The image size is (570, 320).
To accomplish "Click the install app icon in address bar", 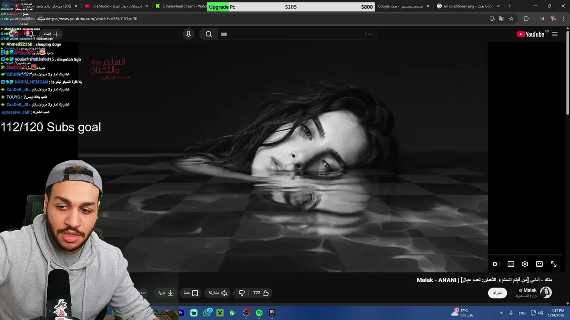I will click(492, 19).
